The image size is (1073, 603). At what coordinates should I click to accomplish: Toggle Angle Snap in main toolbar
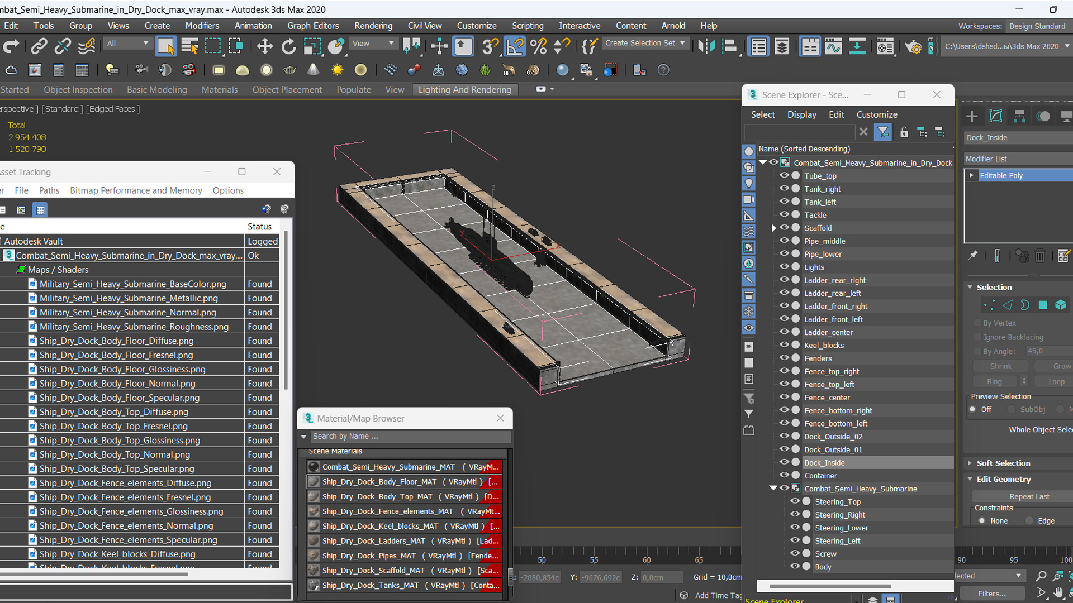click(x=515, y=46)
